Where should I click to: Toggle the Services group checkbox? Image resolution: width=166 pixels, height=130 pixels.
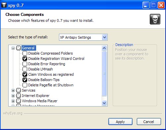[19, 90]
